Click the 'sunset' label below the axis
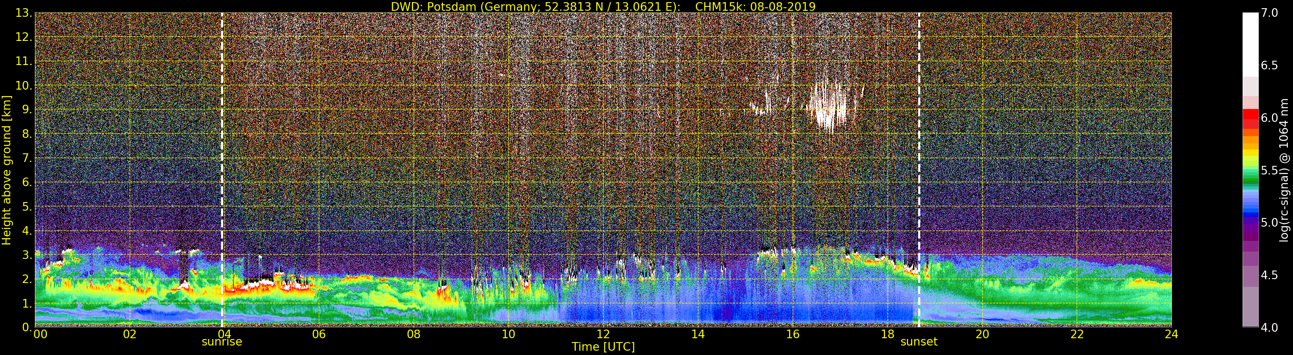This screenshot has width=1293, height=355. click(x=919, y=342)
